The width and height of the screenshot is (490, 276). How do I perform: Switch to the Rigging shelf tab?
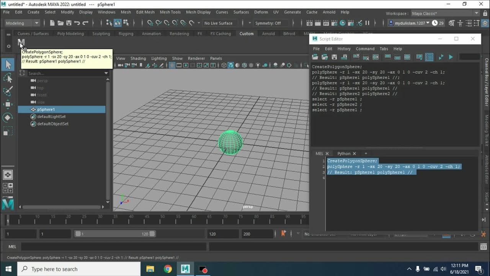pos(126,33)
